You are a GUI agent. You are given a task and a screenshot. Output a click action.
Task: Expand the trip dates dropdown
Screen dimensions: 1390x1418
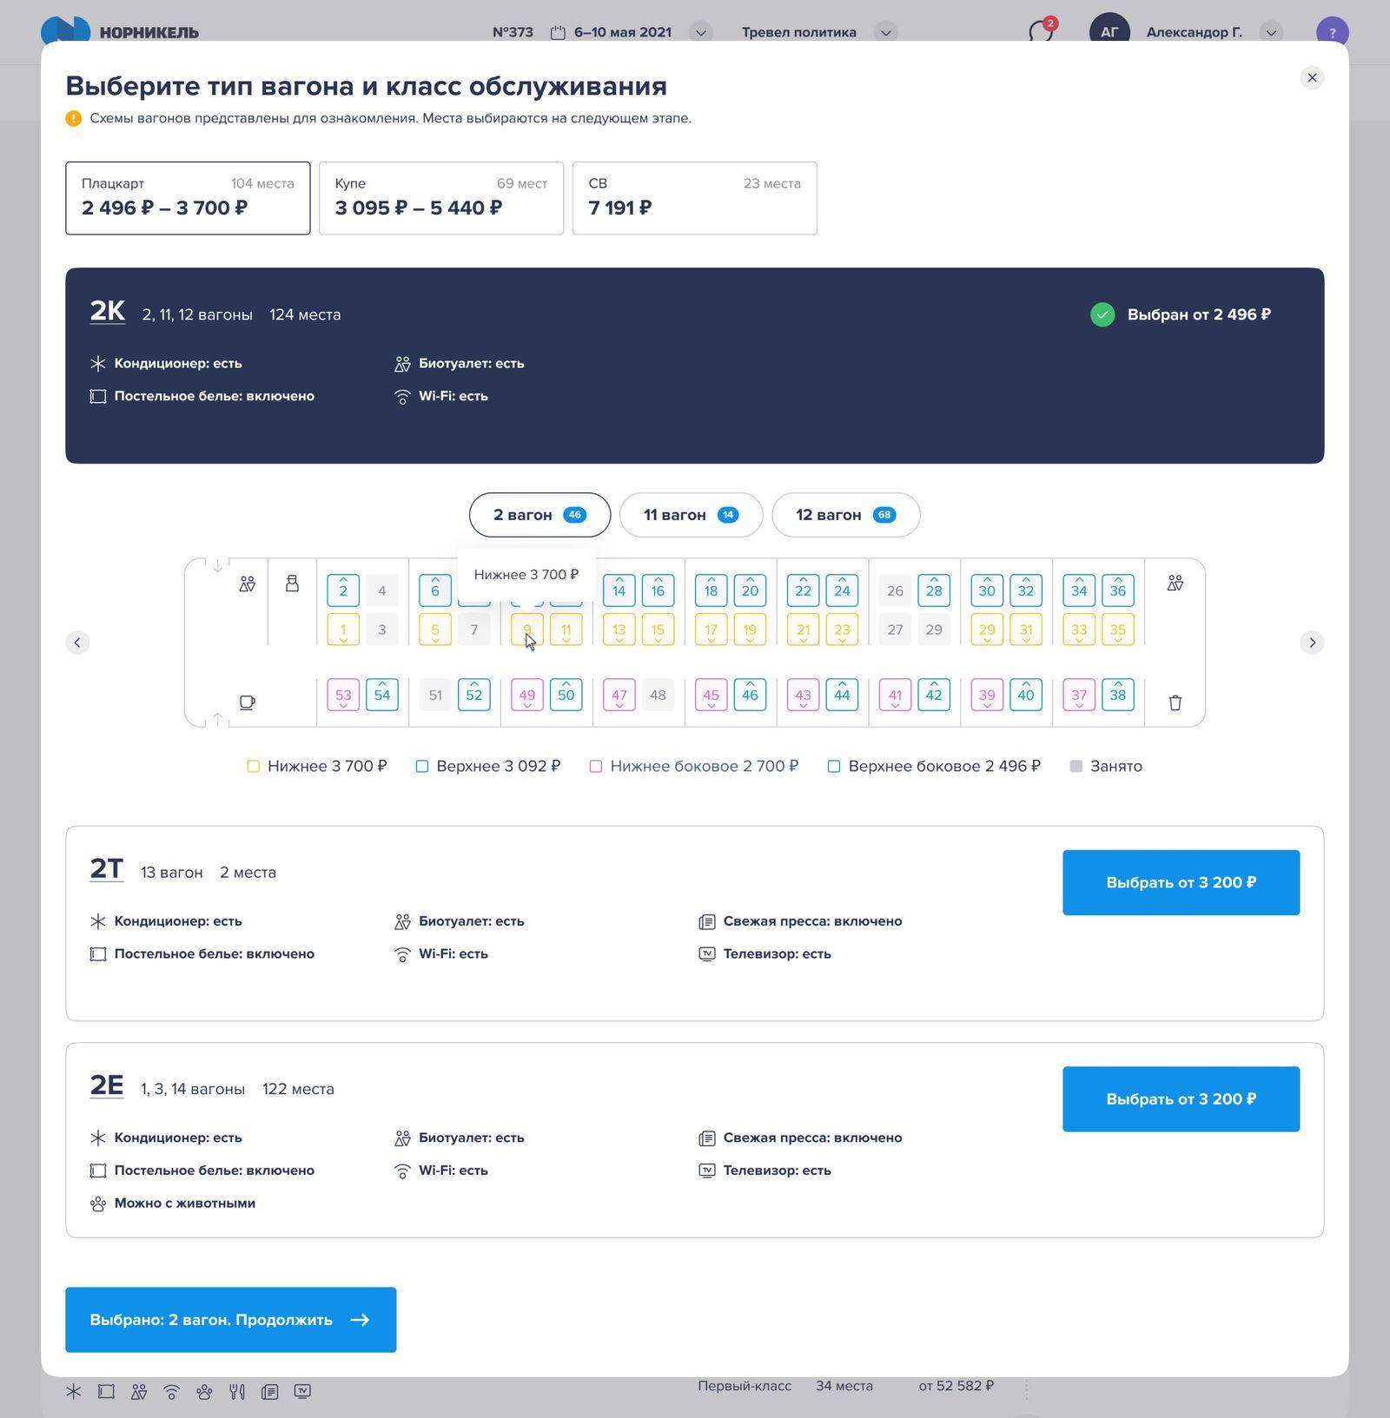[x=700, y=33]
